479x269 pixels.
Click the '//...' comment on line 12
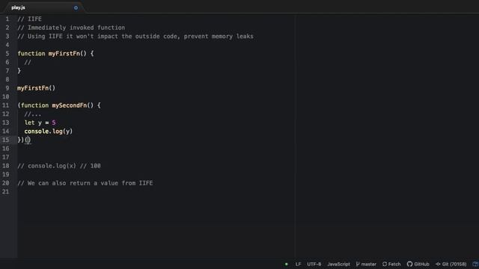point(33,114)
